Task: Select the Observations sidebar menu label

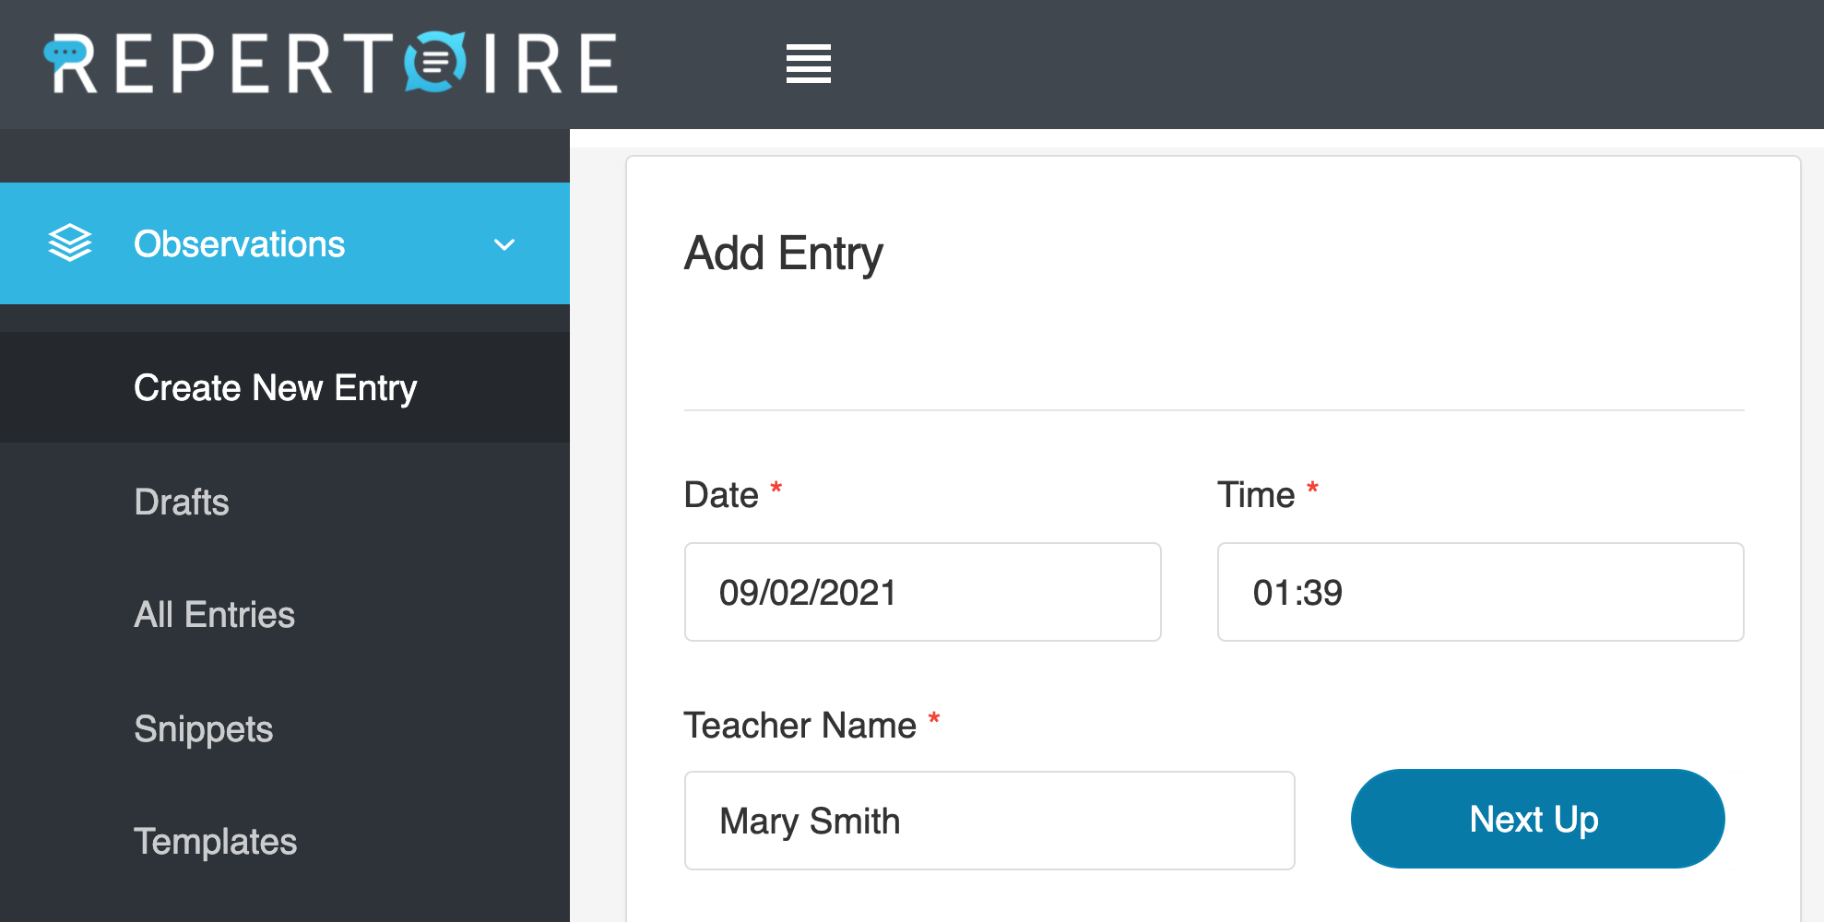Action: (x=239, y=244)
